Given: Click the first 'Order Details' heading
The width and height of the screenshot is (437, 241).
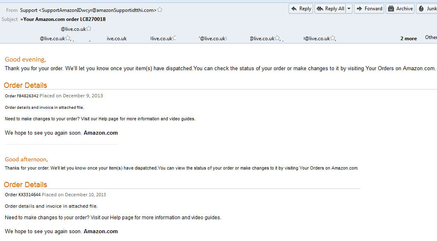Looking at the screenshot, I should pyautogui.click(x=25, y=85).
